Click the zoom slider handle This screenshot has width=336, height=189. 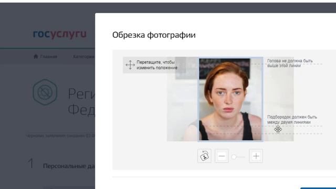(234, 157)
